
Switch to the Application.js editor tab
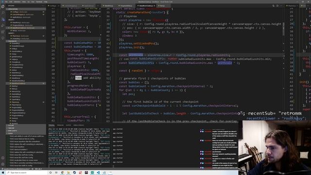(87, 6)
